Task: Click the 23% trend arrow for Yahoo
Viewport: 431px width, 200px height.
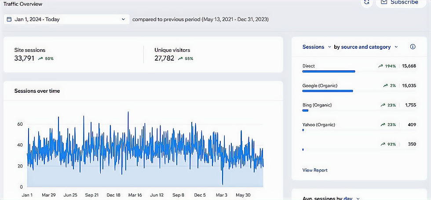Action: 383,125
